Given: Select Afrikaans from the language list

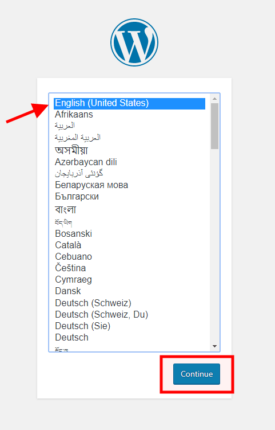Looking at the screenshot, I should (129, 114).
